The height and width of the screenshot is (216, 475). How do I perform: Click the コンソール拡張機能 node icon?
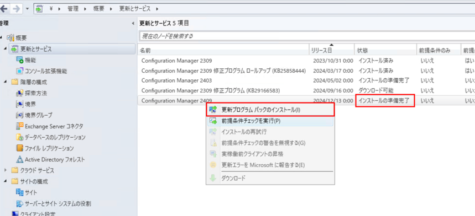tap(19, 71)
